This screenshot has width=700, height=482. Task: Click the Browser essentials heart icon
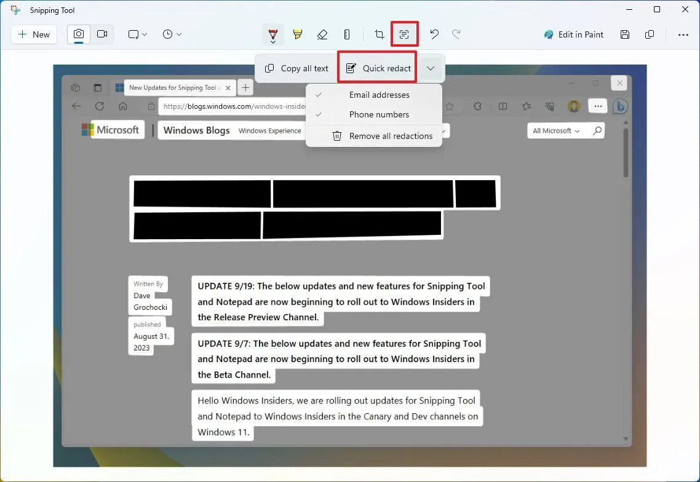(x=550, y=106)
